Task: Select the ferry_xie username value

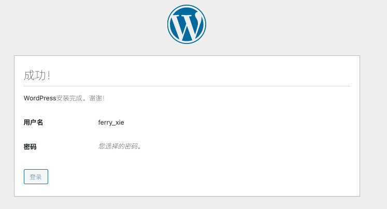Action: coord(111,123)
